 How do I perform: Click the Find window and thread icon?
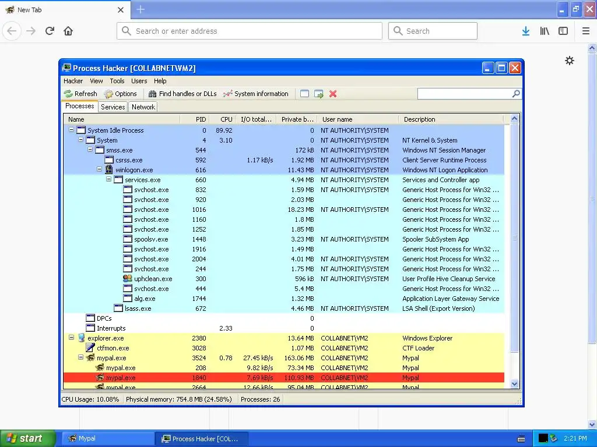(x=319, y=94)
